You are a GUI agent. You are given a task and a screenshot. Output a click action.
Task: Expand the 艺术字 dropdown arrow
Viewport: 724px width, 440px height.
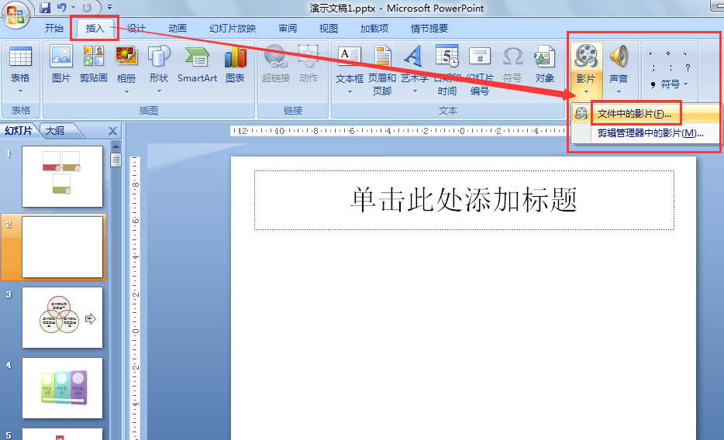[415, 91]
